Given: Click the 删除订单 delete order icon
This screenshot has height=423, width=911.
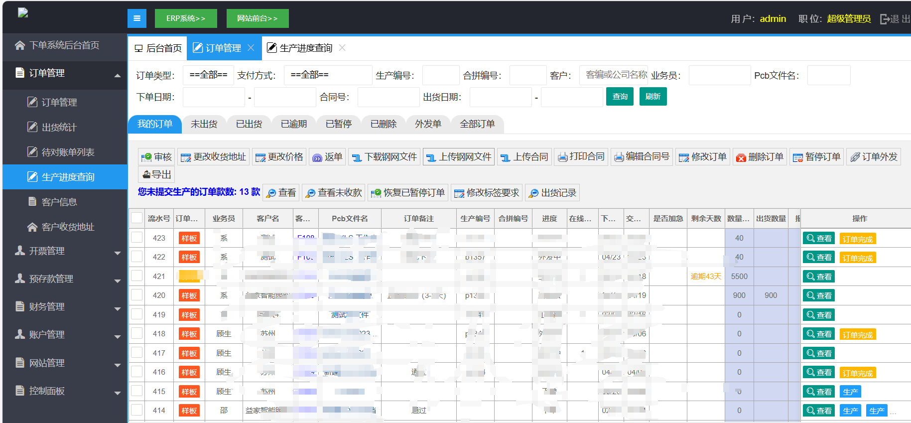Looking at the screenshot, I should (x=741, y=157).
